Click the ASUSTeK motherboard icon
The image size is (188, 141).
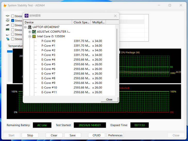click(34, 32)
